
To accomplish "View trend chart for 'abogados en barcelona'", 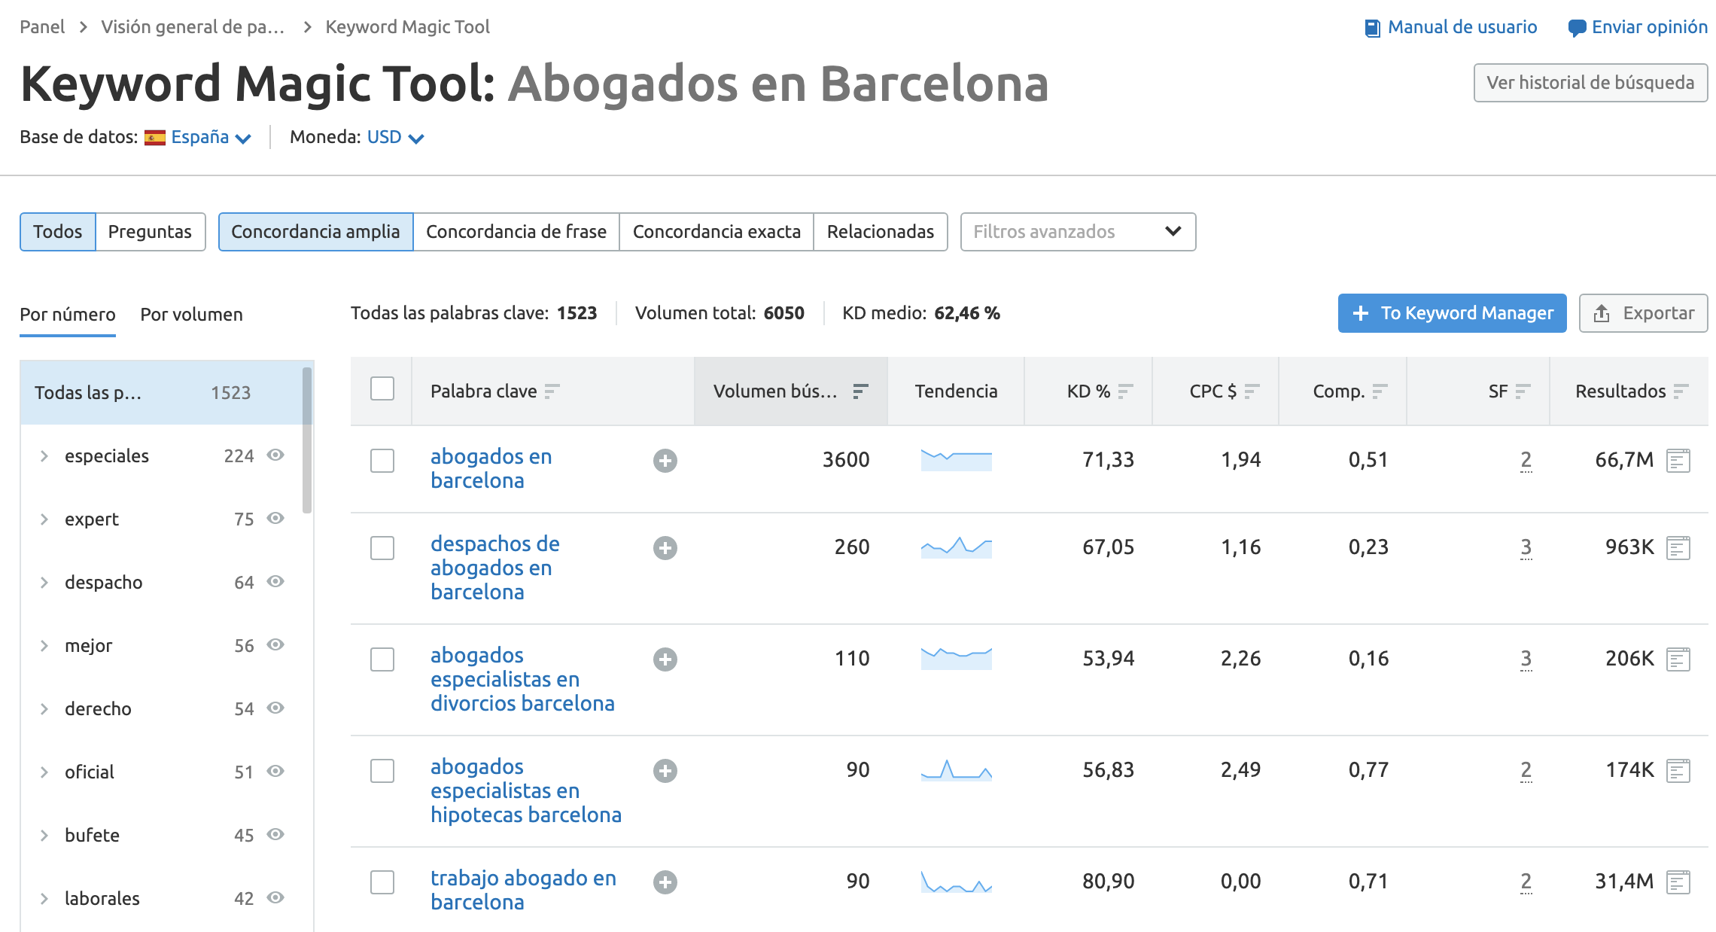I will click(x=957, y=460).
